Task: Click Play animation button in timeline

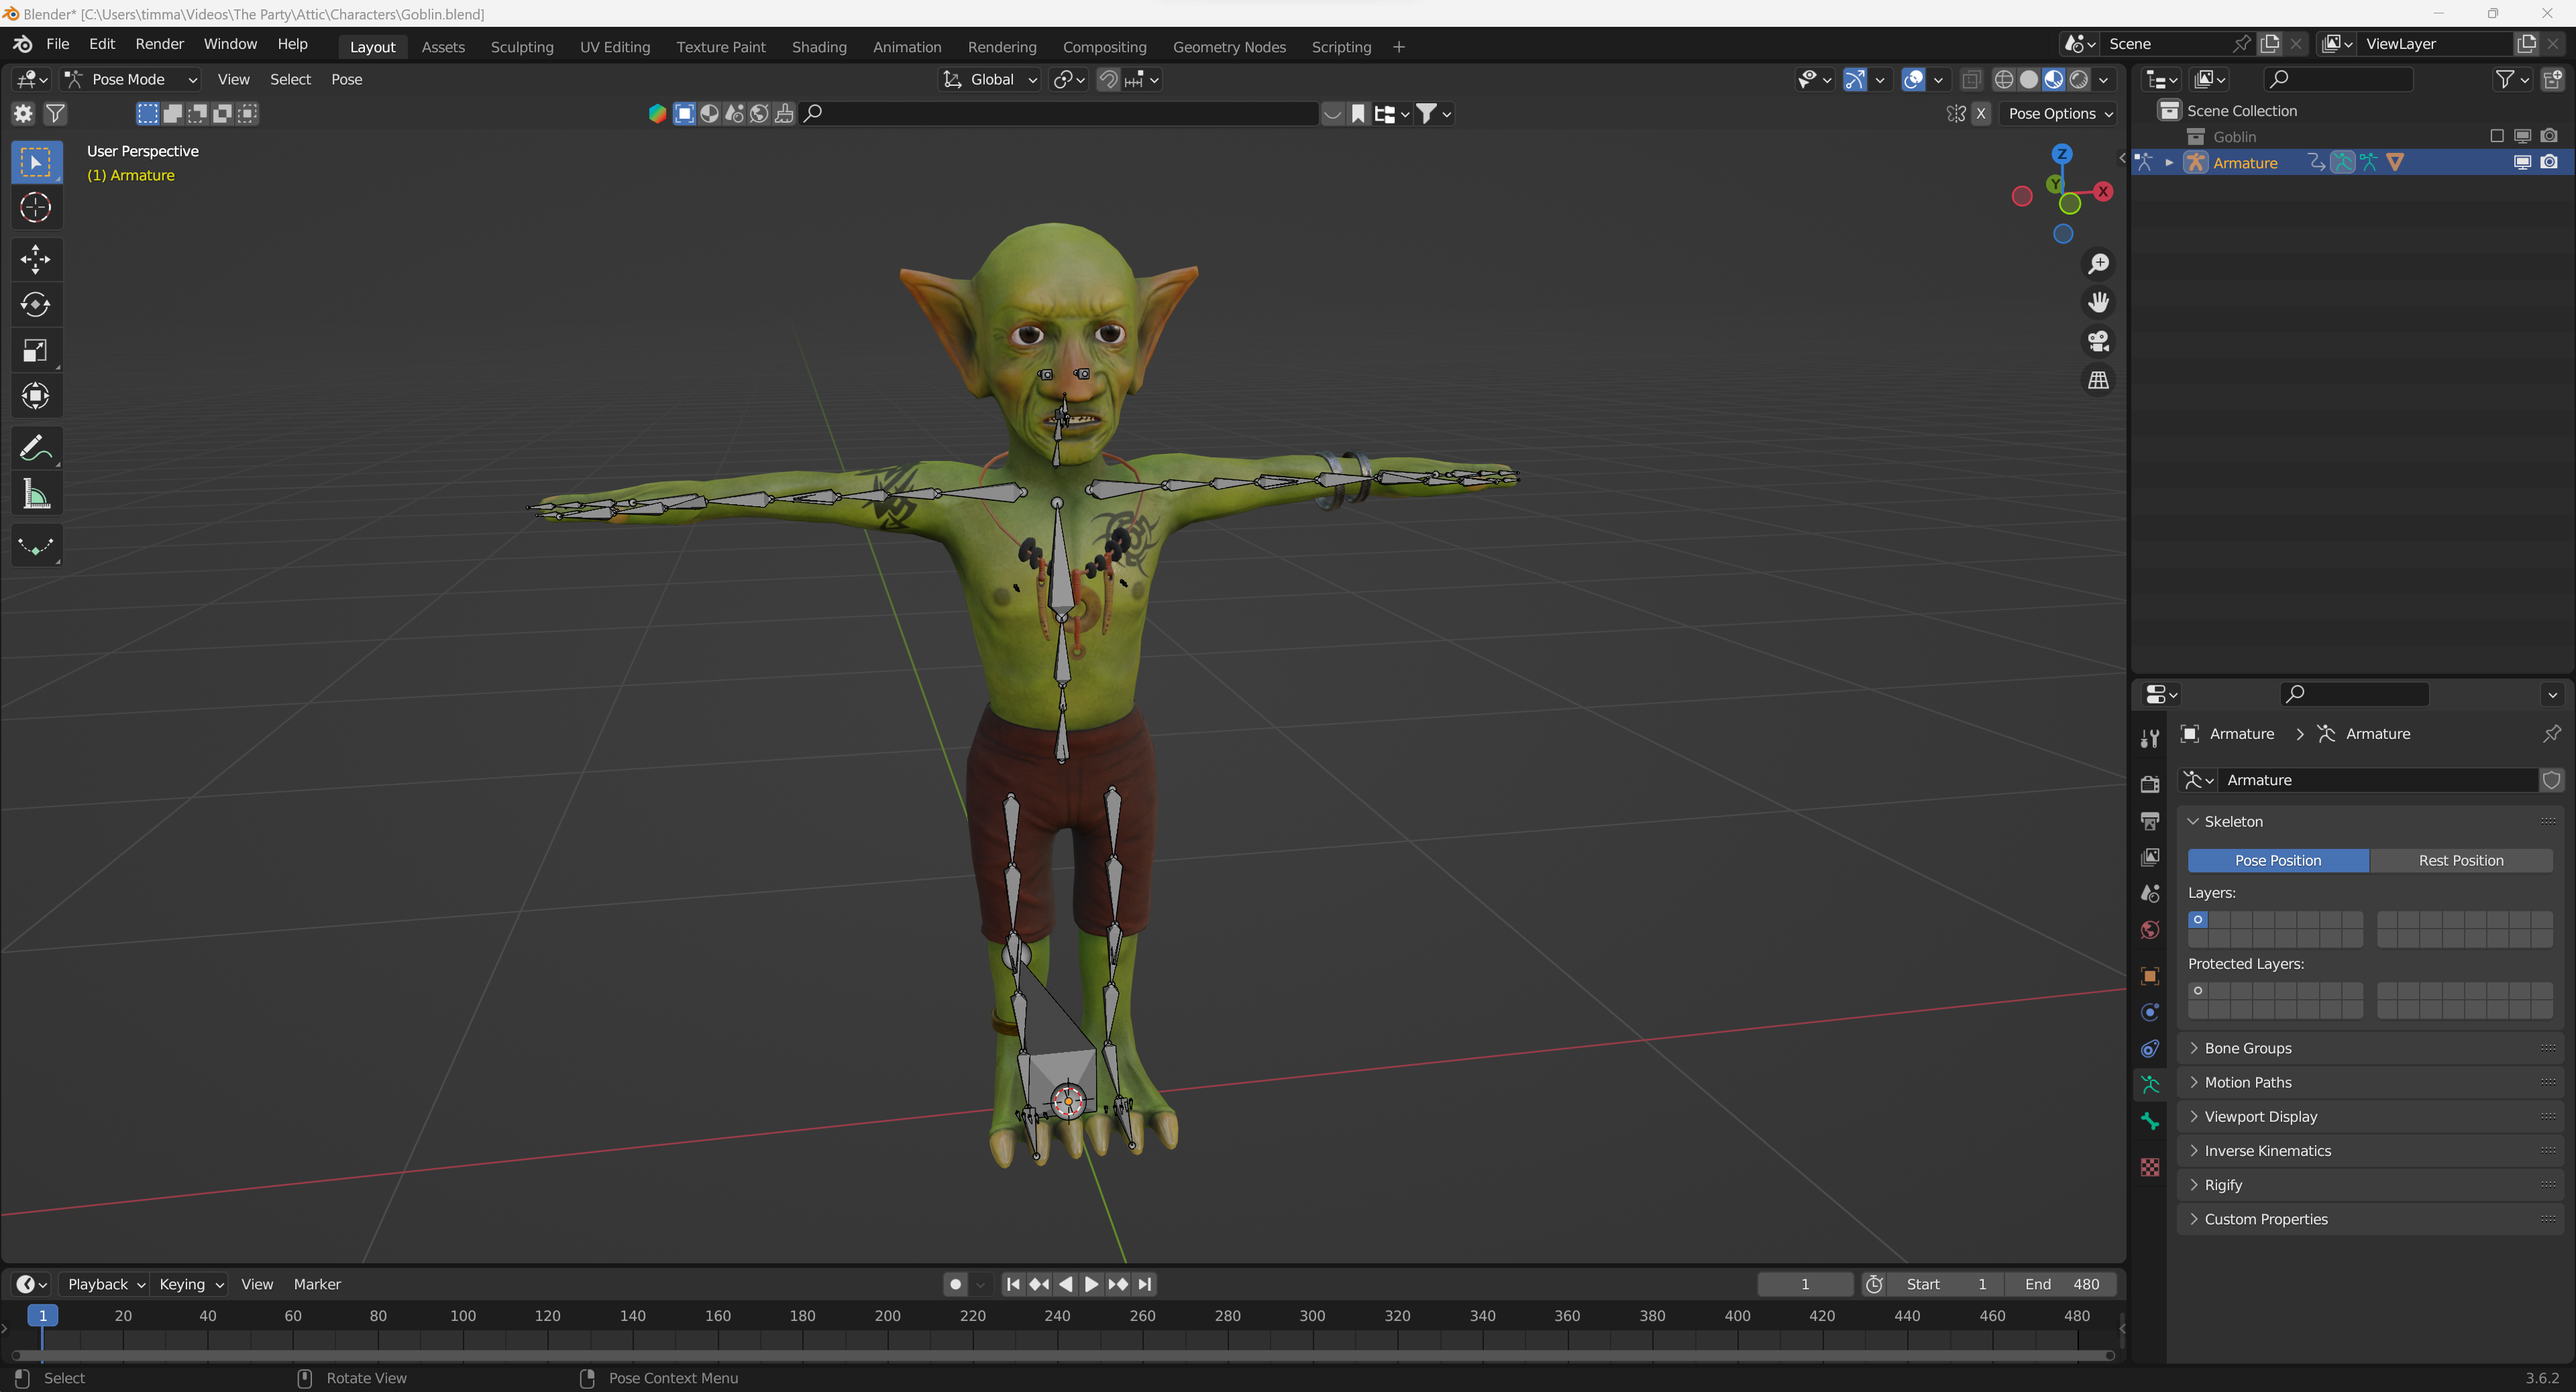Action: (x=1091, y=1284)
